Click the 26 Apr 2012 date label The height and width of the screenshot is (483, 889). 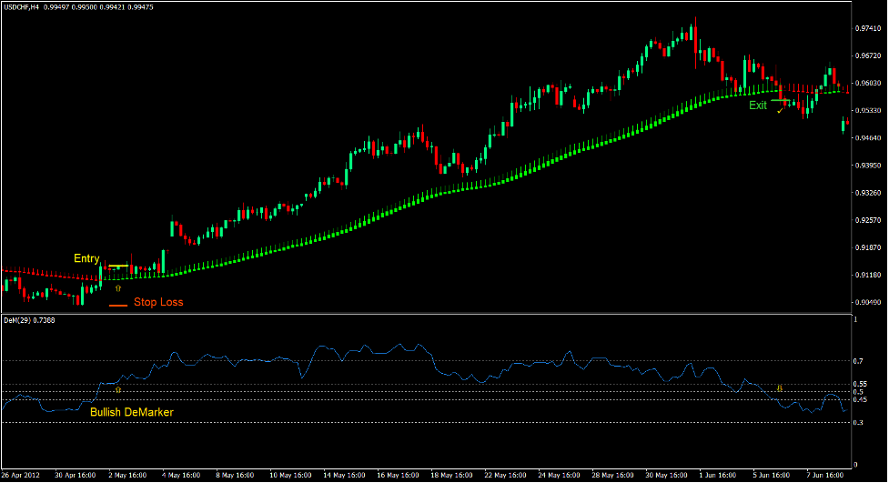(21, 476)
